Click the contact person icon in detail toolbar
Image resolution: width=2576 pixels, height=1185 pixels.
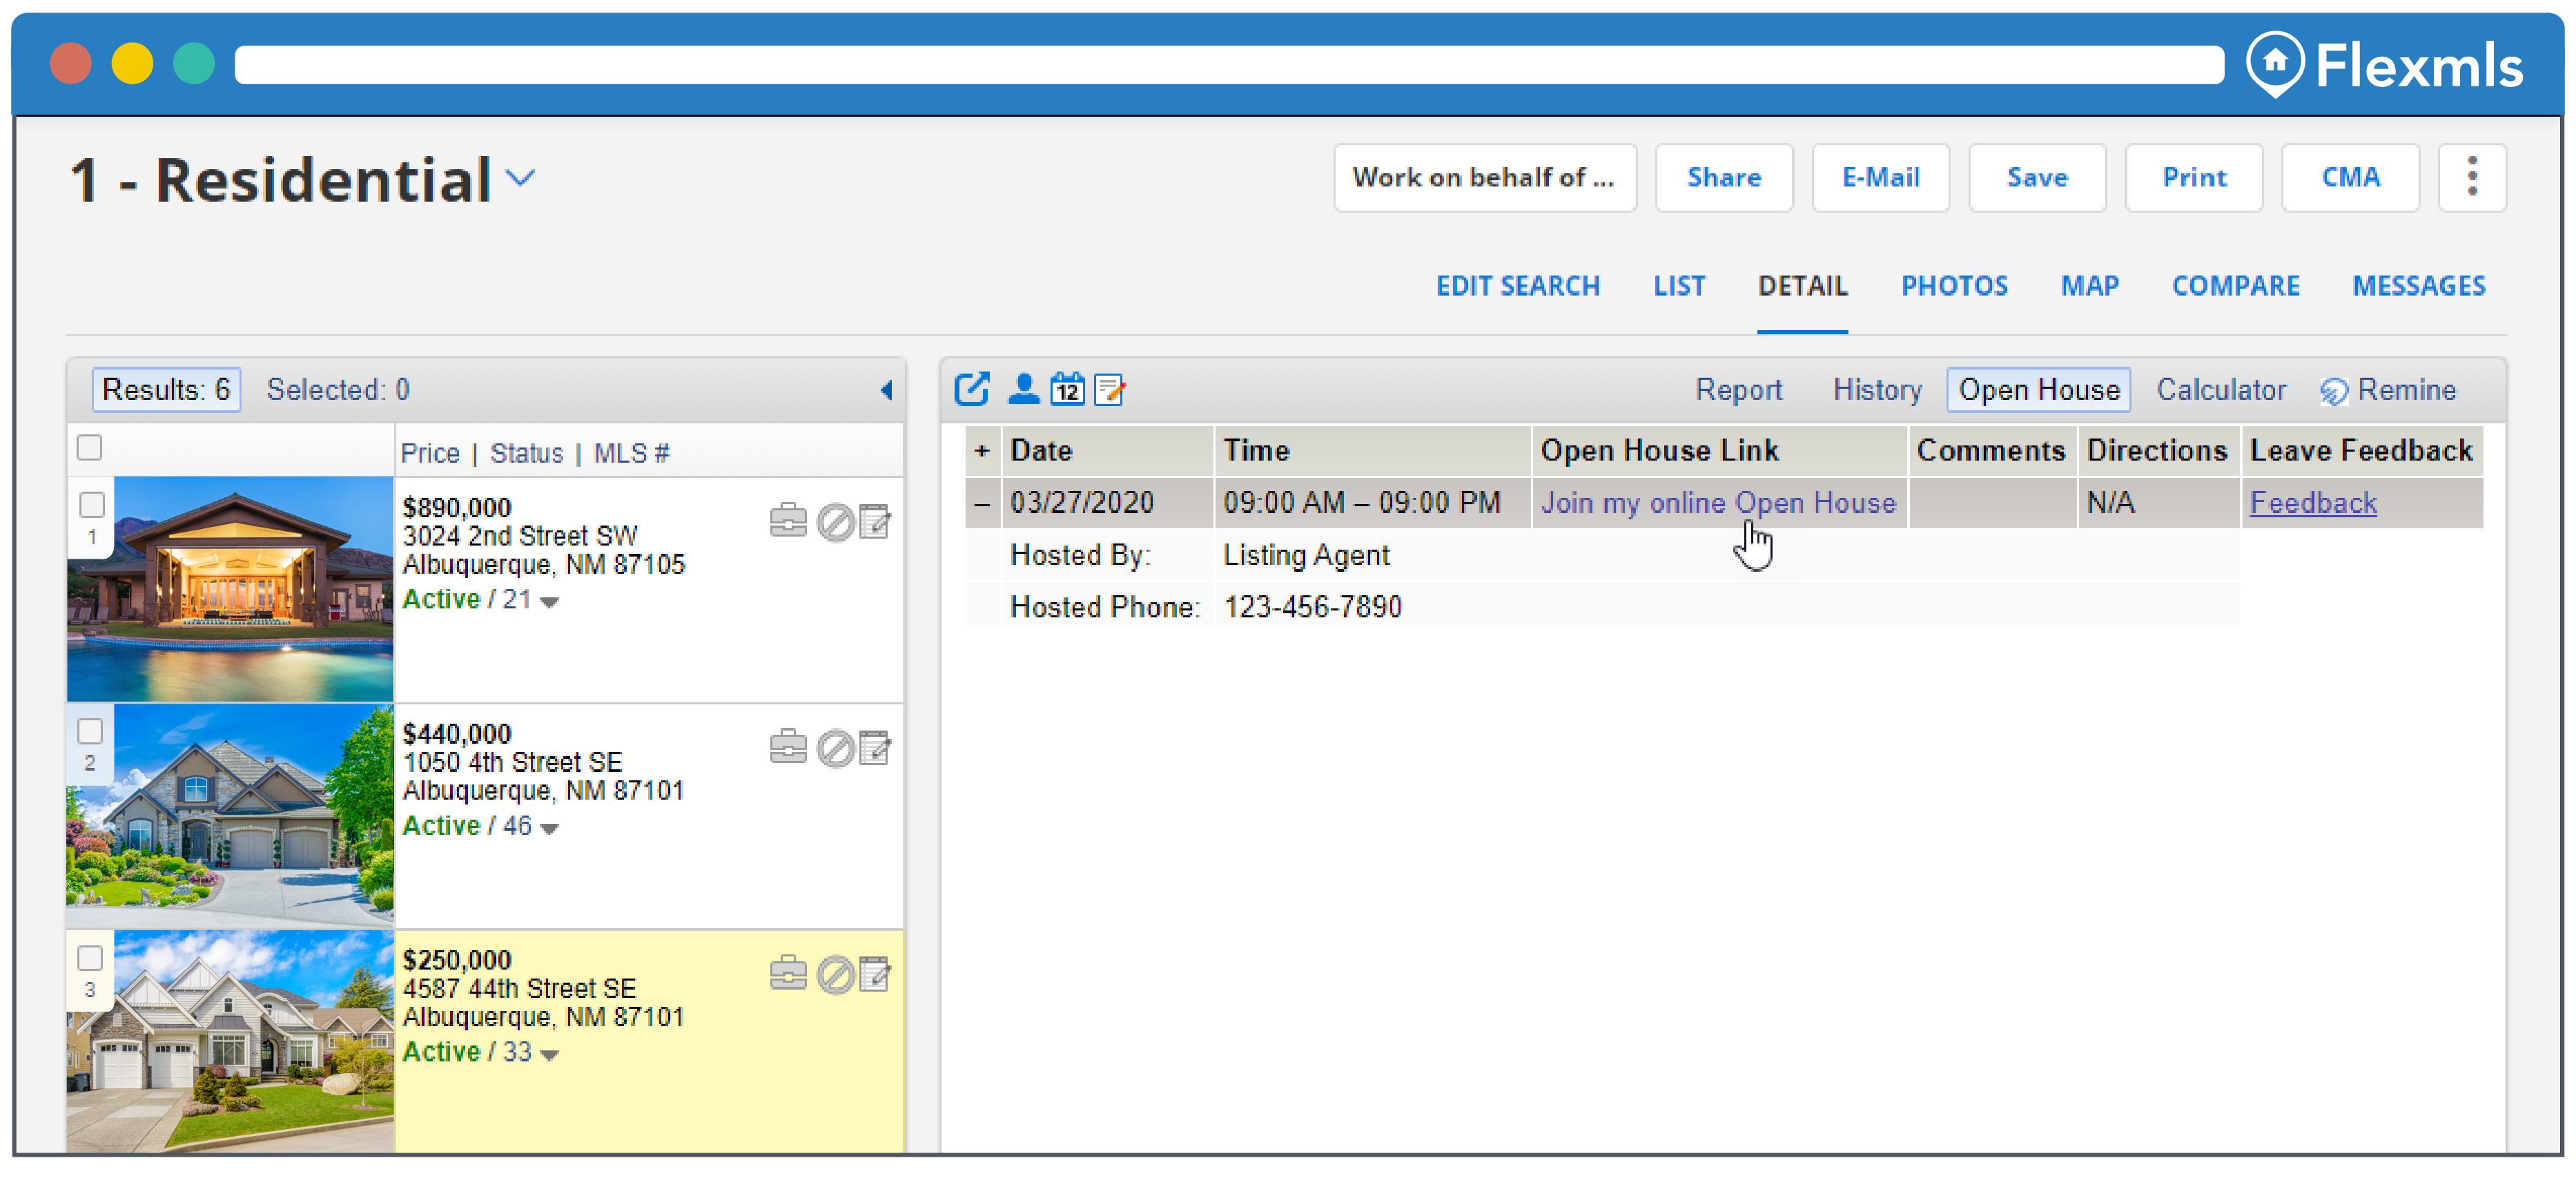(1023, 389)
